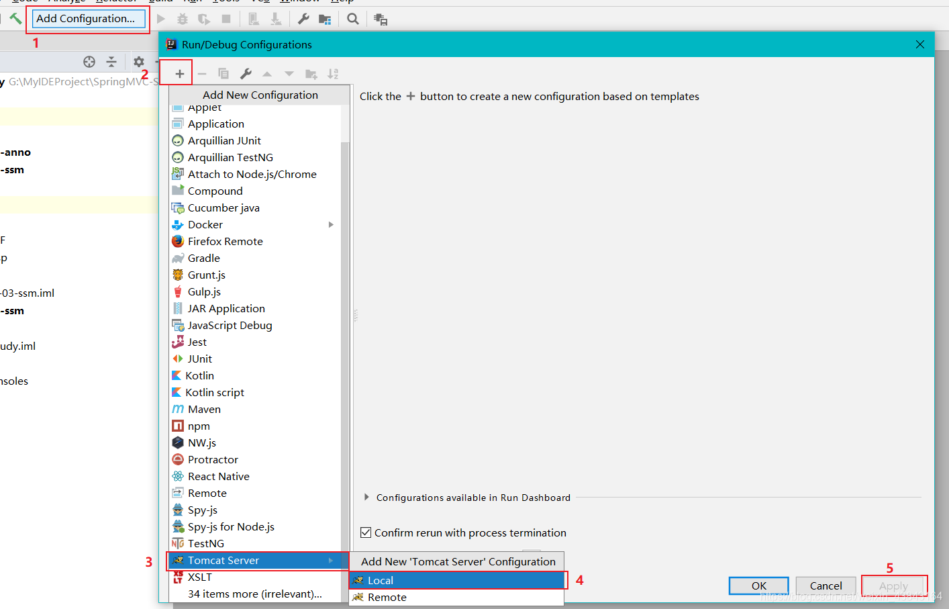
Task: Click the Apply button
Action: pyautogui.click(x=893, y=585)
